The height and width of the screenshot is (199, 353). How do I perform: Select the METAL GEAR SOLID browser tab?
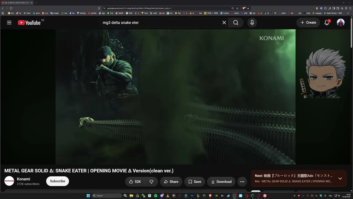[17, 3]
